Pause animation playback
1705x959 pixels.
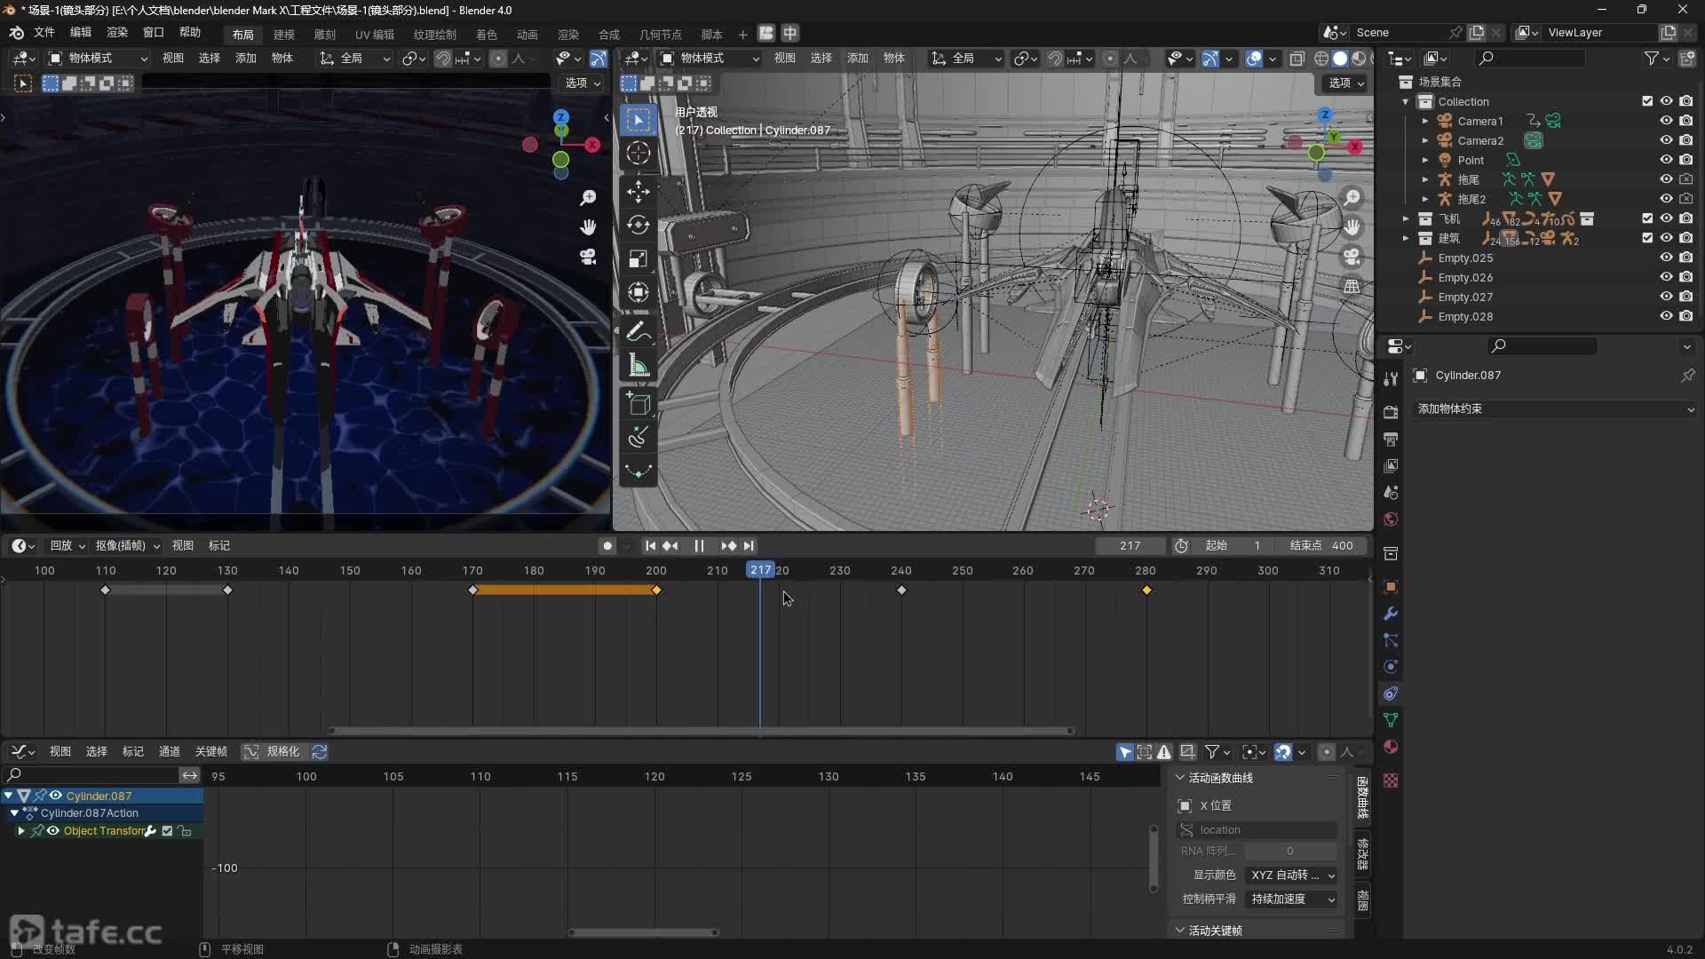point(699,546)
